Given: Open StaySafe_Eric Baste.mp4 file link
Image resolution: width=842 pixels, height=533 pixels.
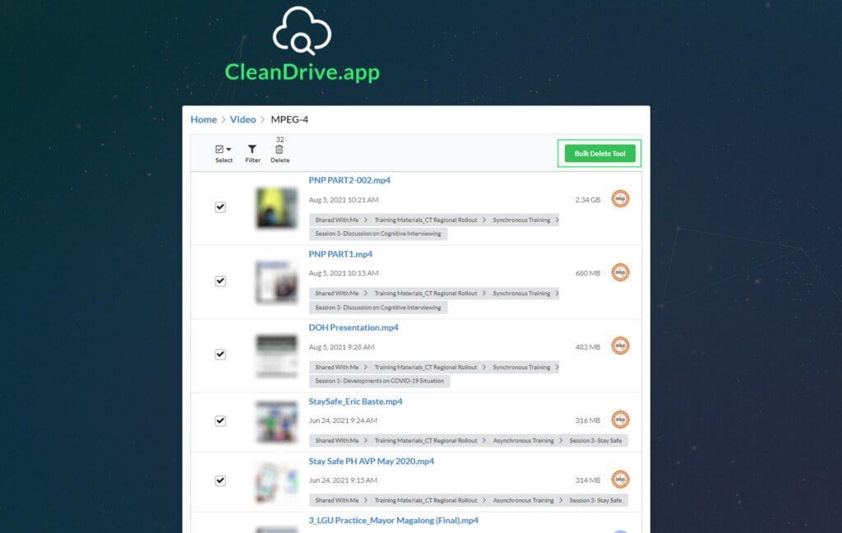Looking at the screenshot, I should (355, 401).
